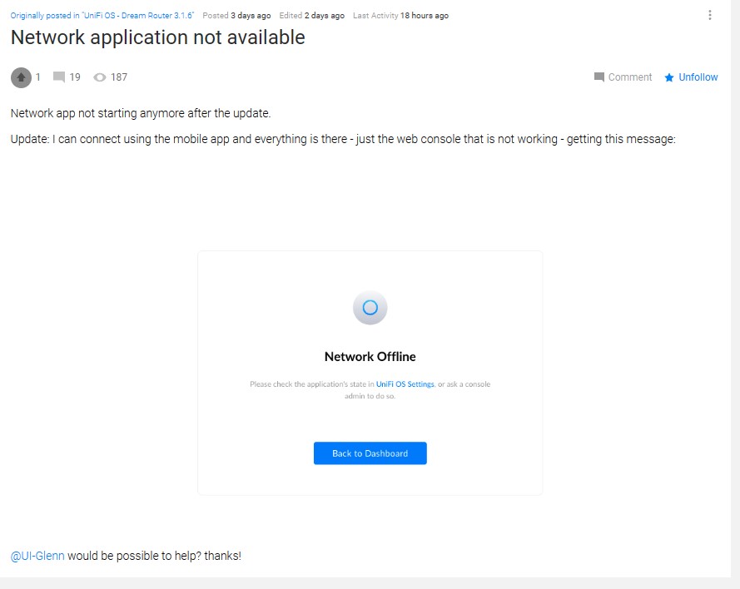Click the Network Offline screenshot image

pyautogui.click(x=370, y=373)
